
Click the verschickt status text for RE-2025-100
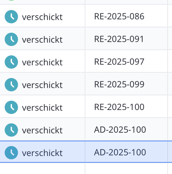coord(42,108)
